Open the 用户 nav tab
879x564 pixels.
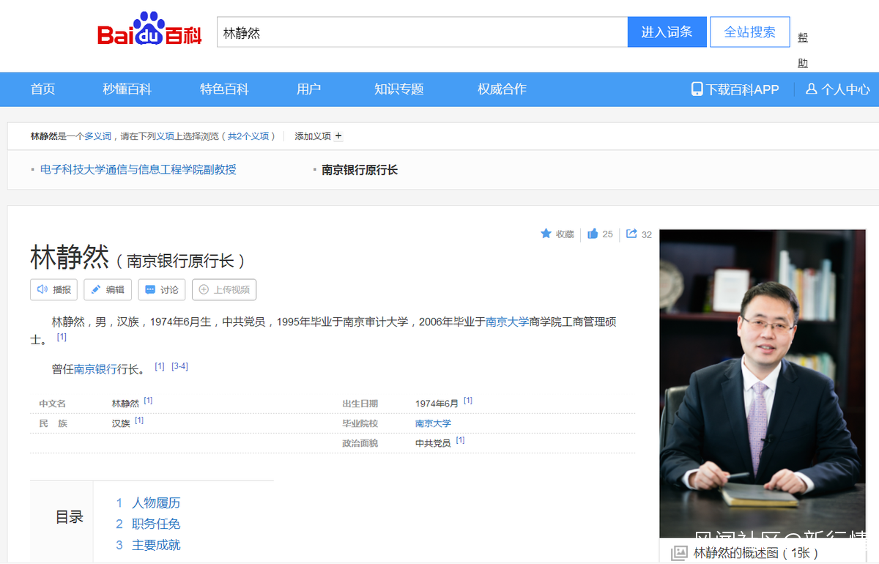308,89
